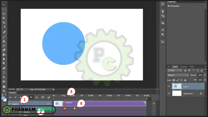This screenshot has height=117, width=208.
Task: Select the Brush tool
Action: pyautogui.click(x=4, y=37)
